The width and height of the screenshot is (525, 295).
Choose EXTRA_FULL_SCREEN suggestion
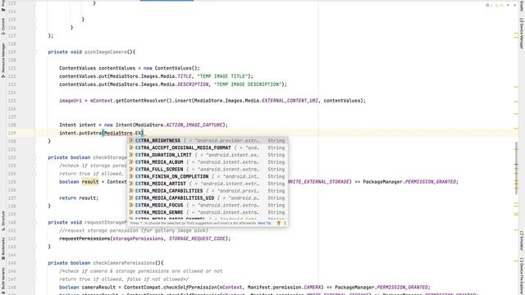coord(208,170)
